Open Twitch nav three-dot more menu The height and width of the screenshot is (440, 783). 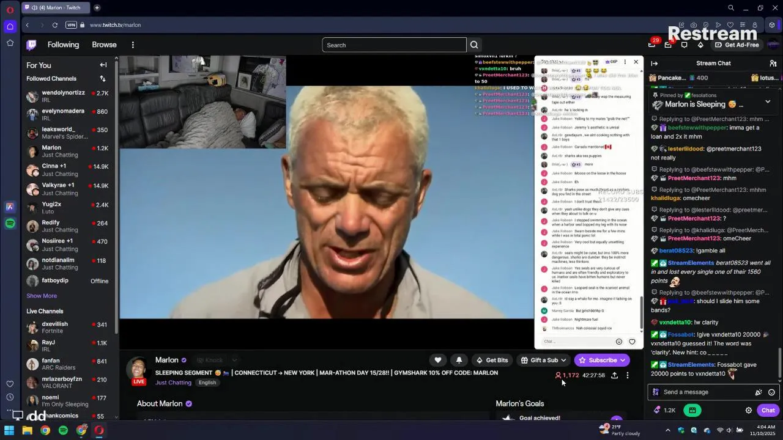133,45
